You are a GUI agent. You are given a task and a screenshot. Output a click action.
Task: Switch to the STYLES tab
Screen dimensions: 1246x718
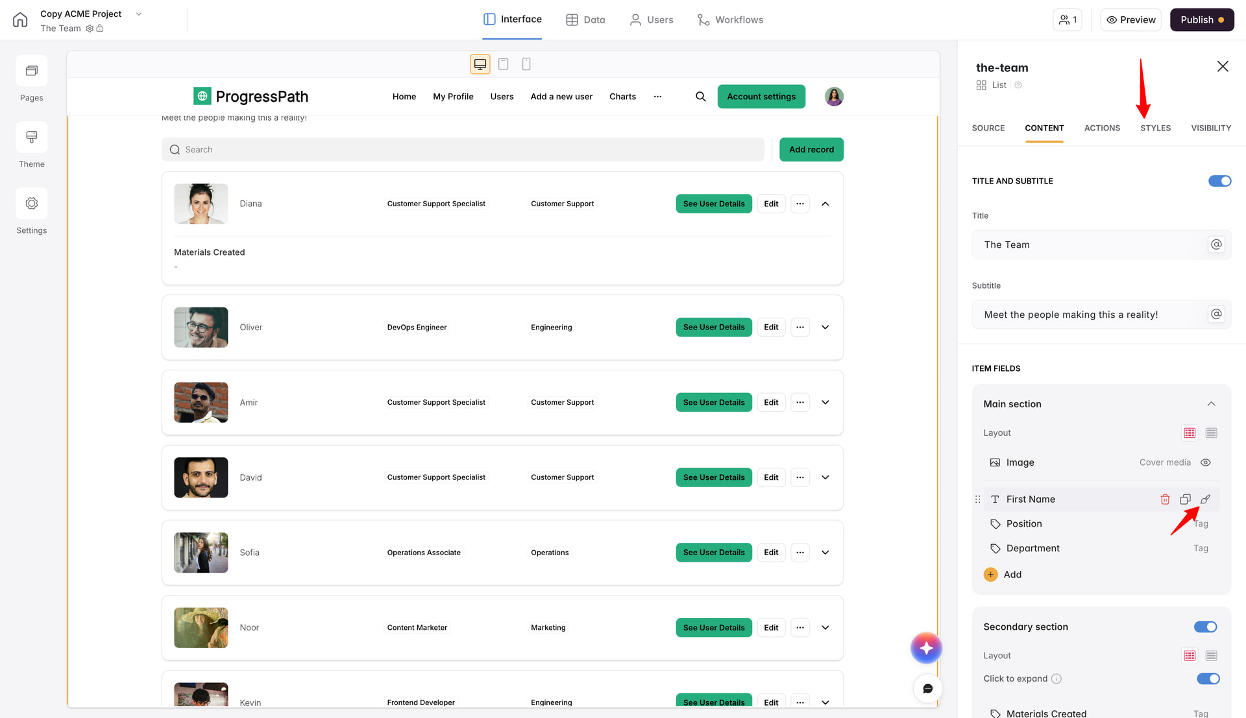1155,128
